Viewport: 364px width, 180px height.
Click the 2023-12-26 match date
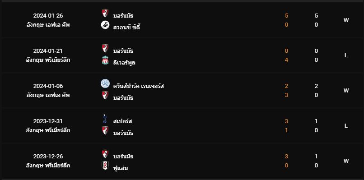click(x=48, y=157)
